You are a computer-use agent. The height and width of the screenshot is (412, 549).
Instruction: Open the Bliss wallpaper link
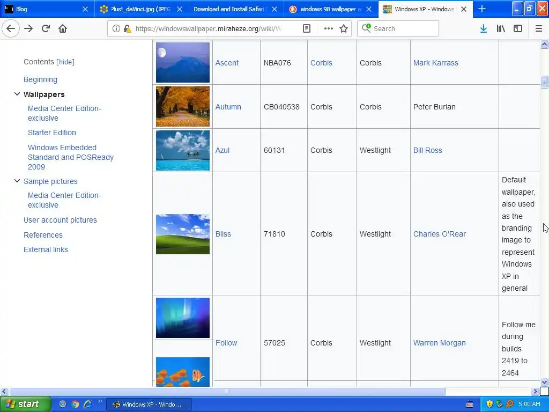(x=223, y=234)
